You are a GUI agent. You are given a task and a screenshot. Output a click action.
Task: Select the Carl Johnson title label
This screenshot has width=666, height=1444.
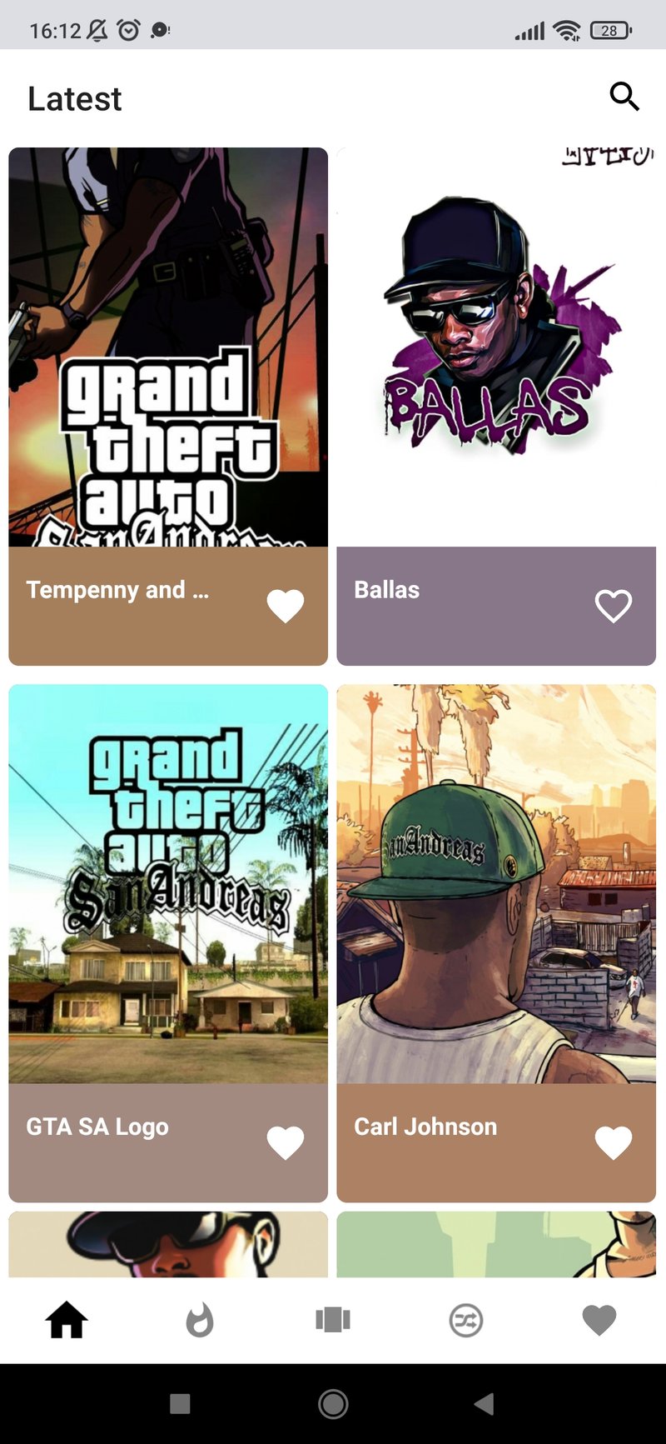[x=425, y=1127]
